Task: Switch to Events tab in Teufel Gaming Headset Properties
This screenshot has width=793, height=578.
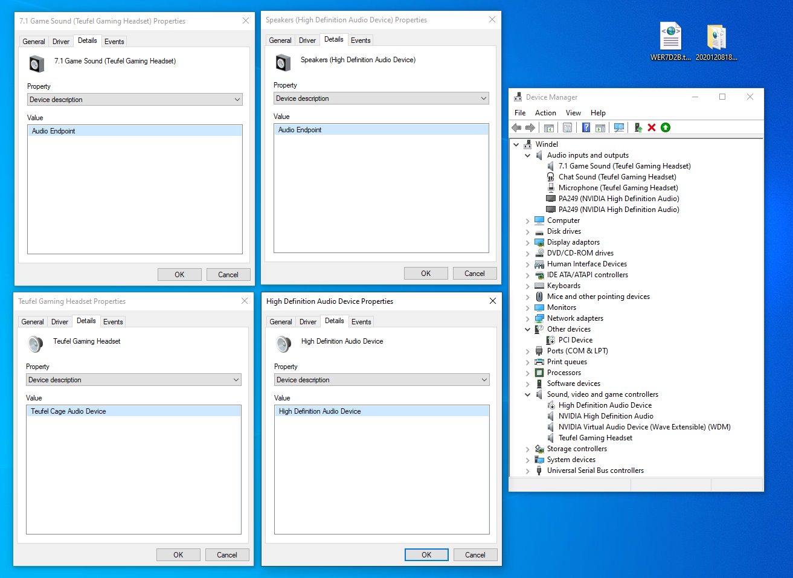Action: [113, 322]
